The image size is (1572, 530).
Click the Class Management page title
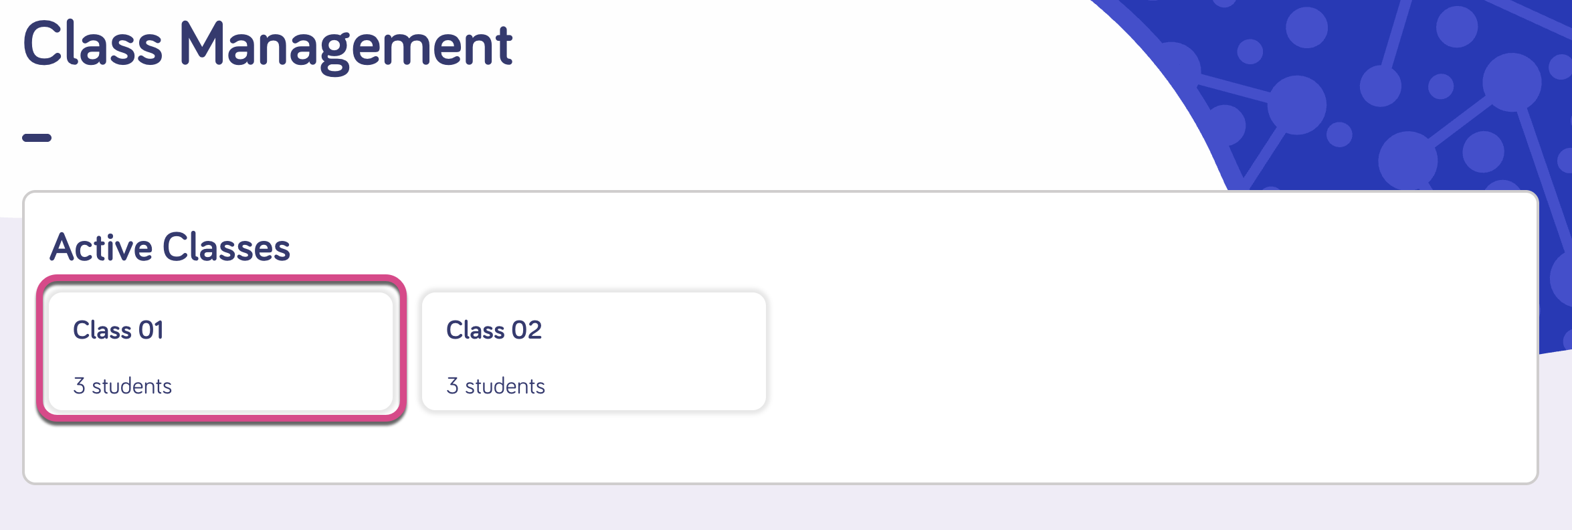point(268,43)
